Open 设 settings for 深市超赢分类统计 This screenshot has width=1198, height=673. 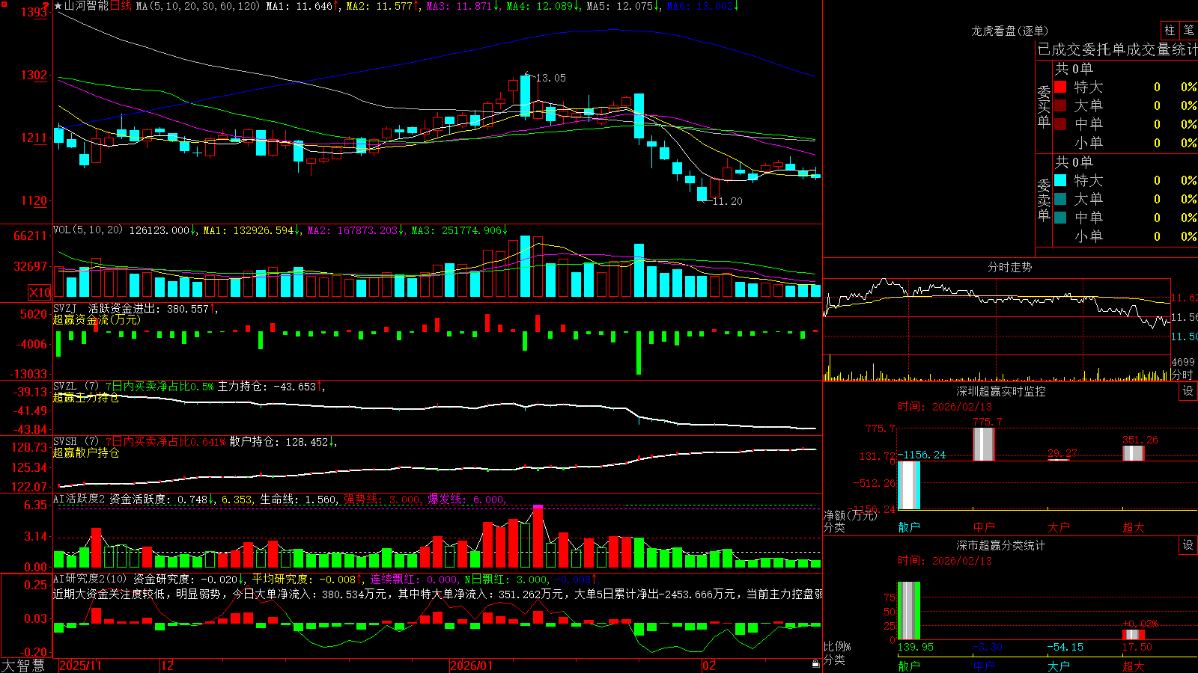point(1188,545)
